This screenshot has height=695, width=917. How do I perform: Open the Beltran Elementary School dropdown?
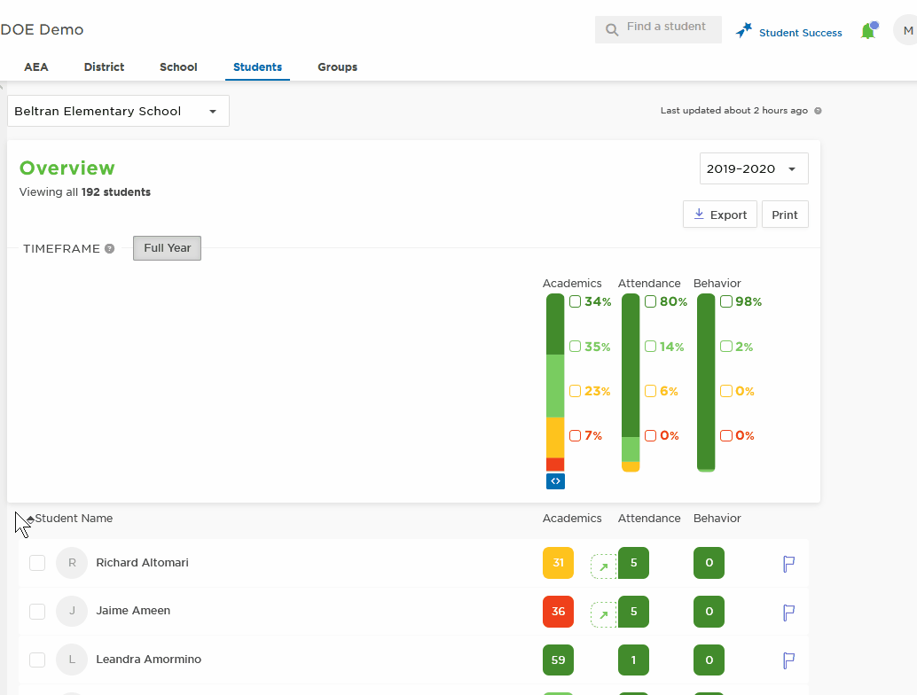pyautogui.click(x=118, y=111)
